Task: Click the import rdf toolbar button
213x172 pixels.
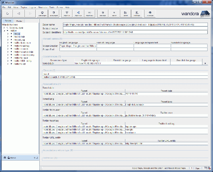Action: point(78,13)
